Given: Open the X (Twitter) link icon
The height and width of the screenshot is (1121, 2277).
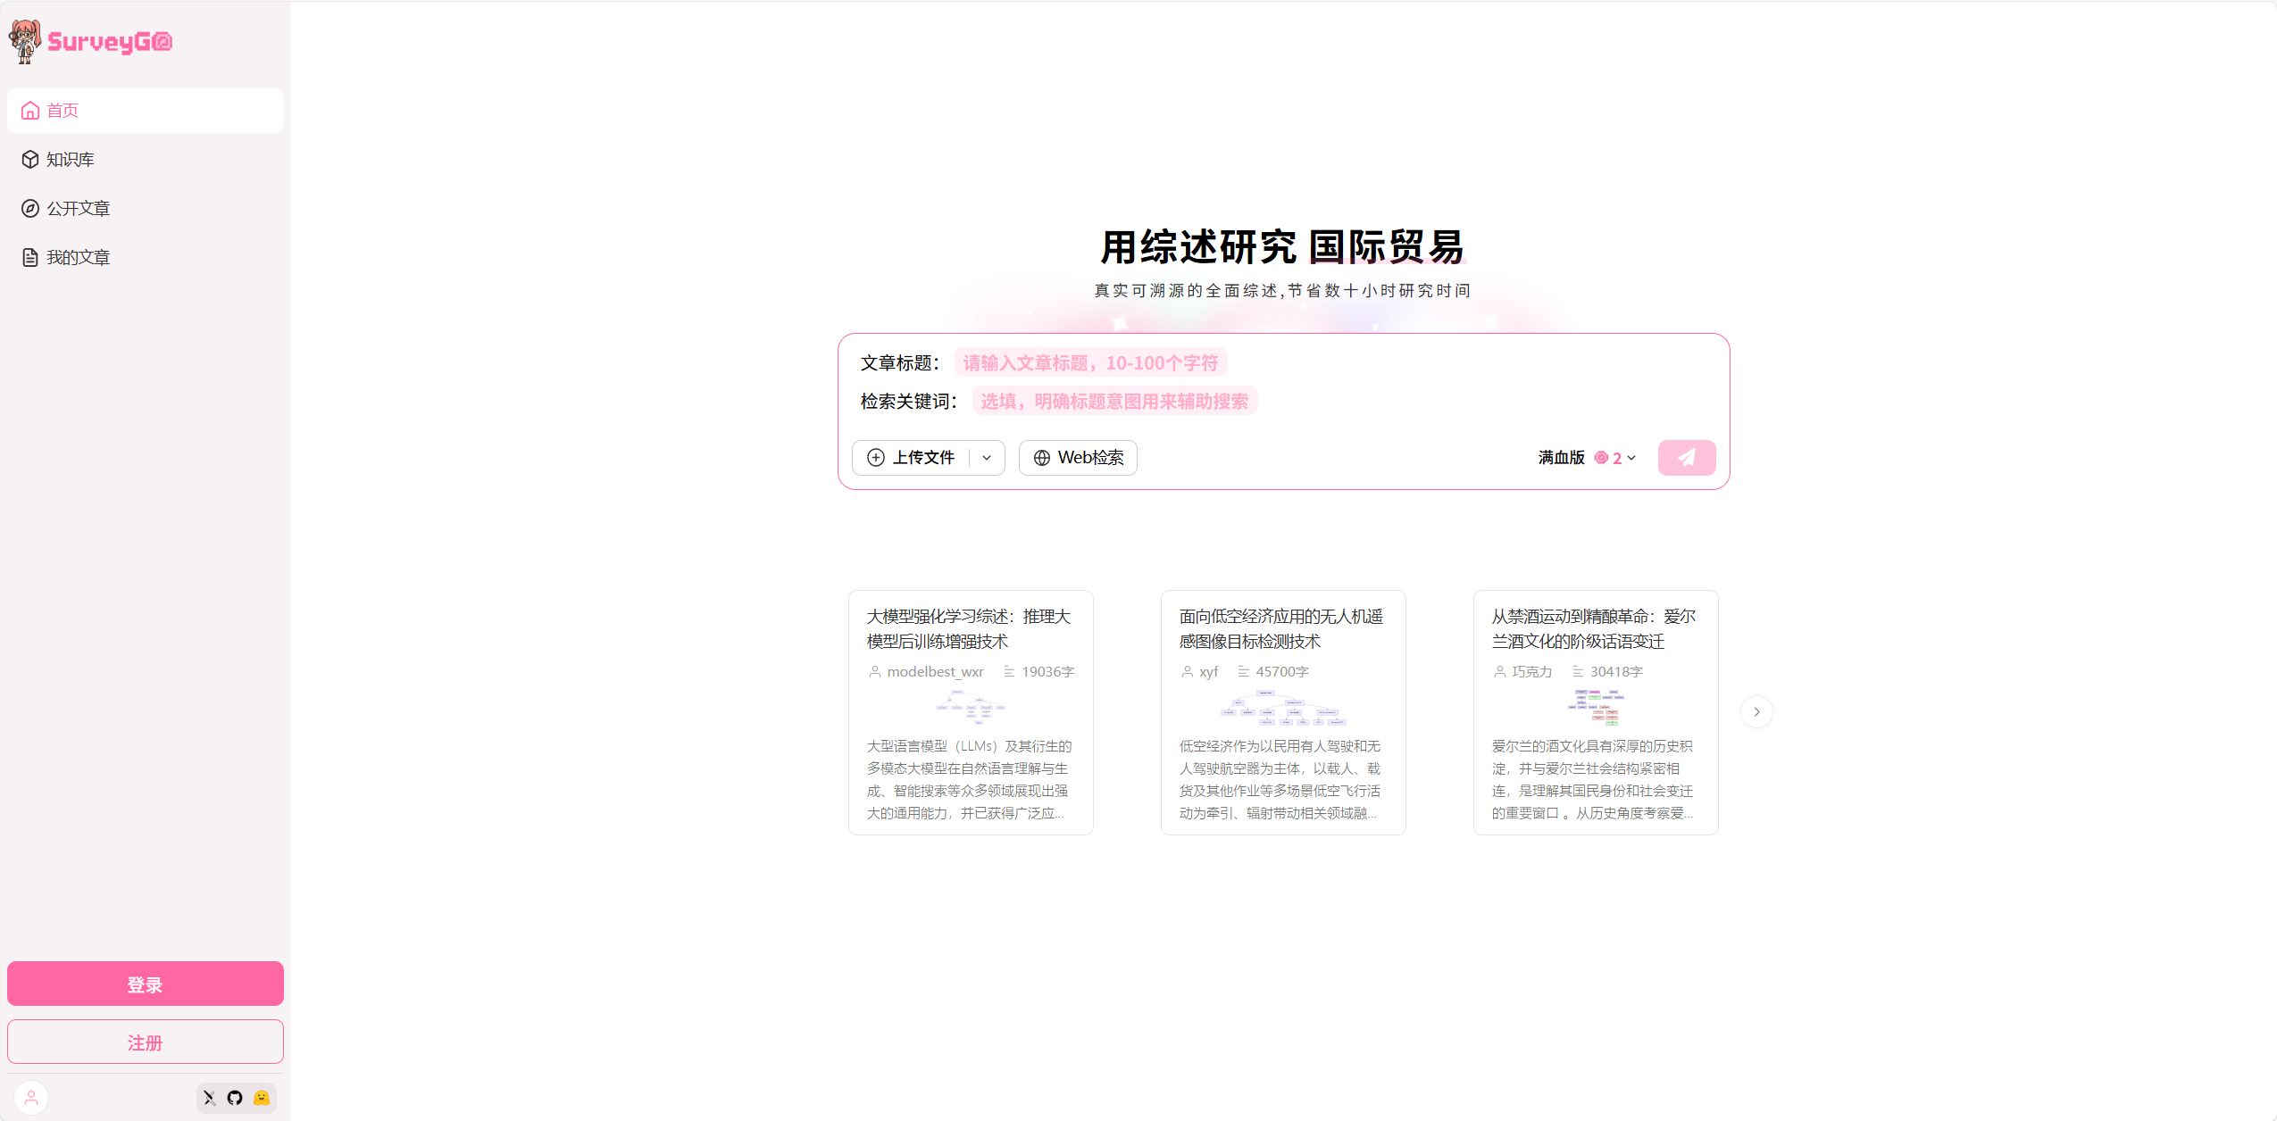Looking at the screenshot, I should (x=210, y=1098).
